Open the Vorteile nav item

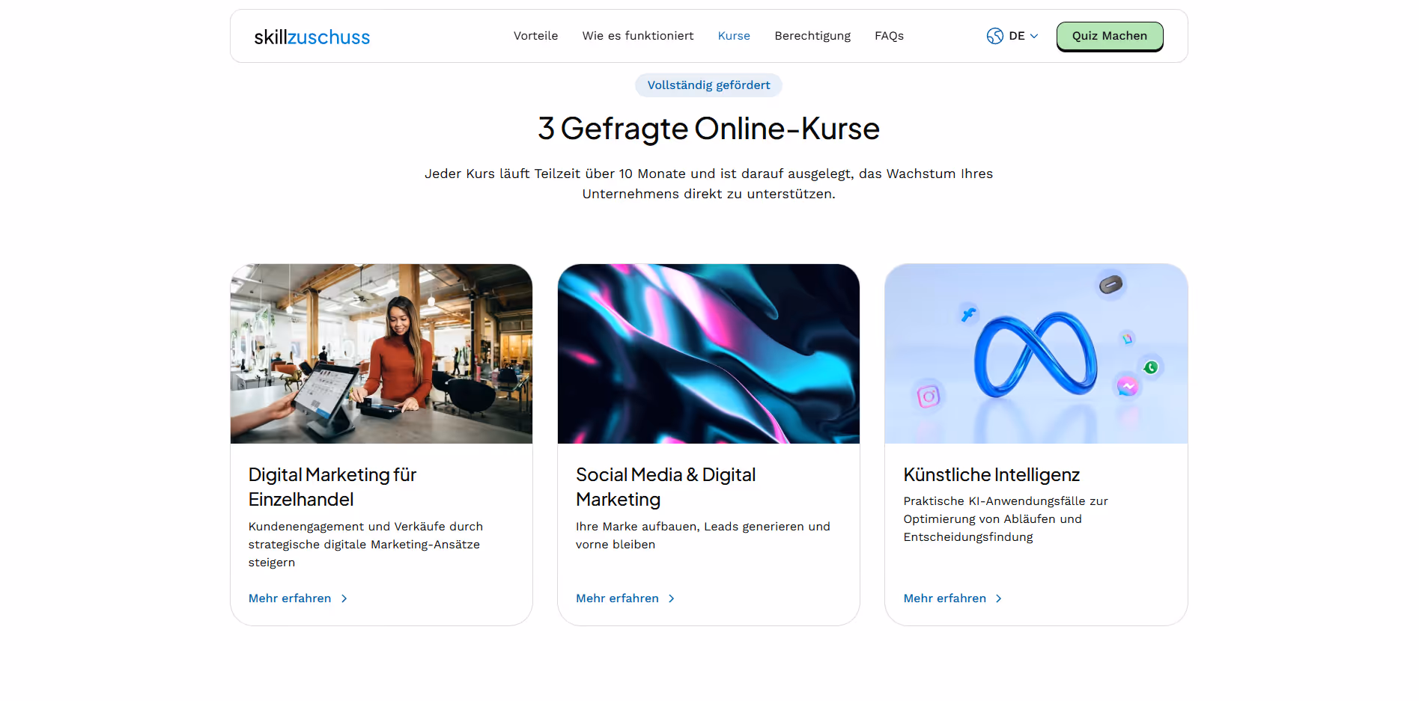(535, 36)
